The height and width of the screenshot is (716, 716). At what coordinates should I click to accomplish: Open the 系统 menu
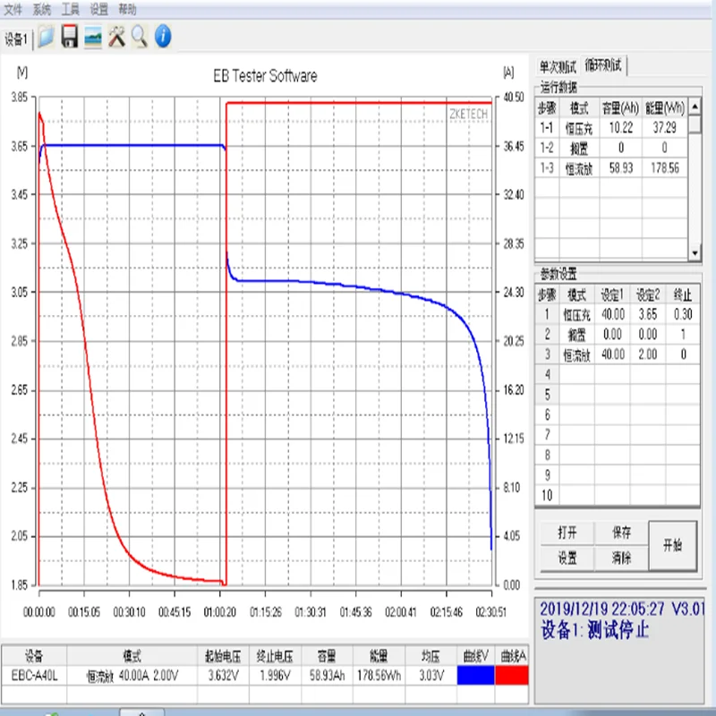point(41,10)
